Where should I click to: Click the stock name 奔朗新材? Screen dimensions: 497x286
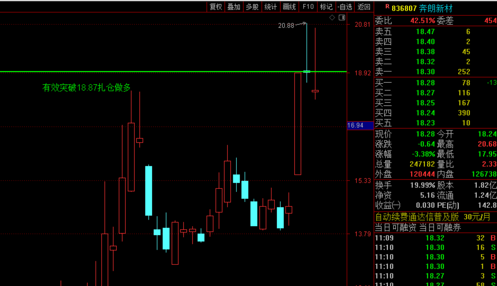(436, 8)
